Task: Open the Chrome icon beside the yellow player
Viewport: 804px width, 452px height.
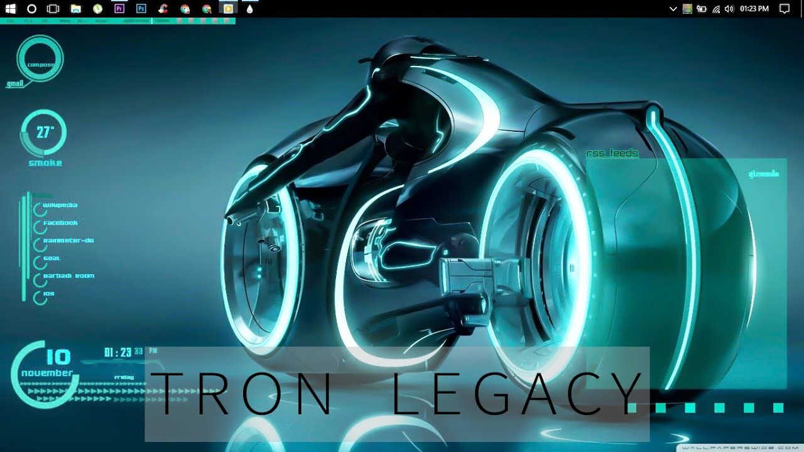Action: click(x=207, y=9)
